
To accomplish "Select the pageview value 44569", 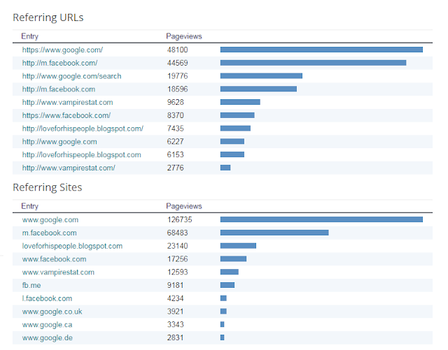I will [x=177, y=63].
